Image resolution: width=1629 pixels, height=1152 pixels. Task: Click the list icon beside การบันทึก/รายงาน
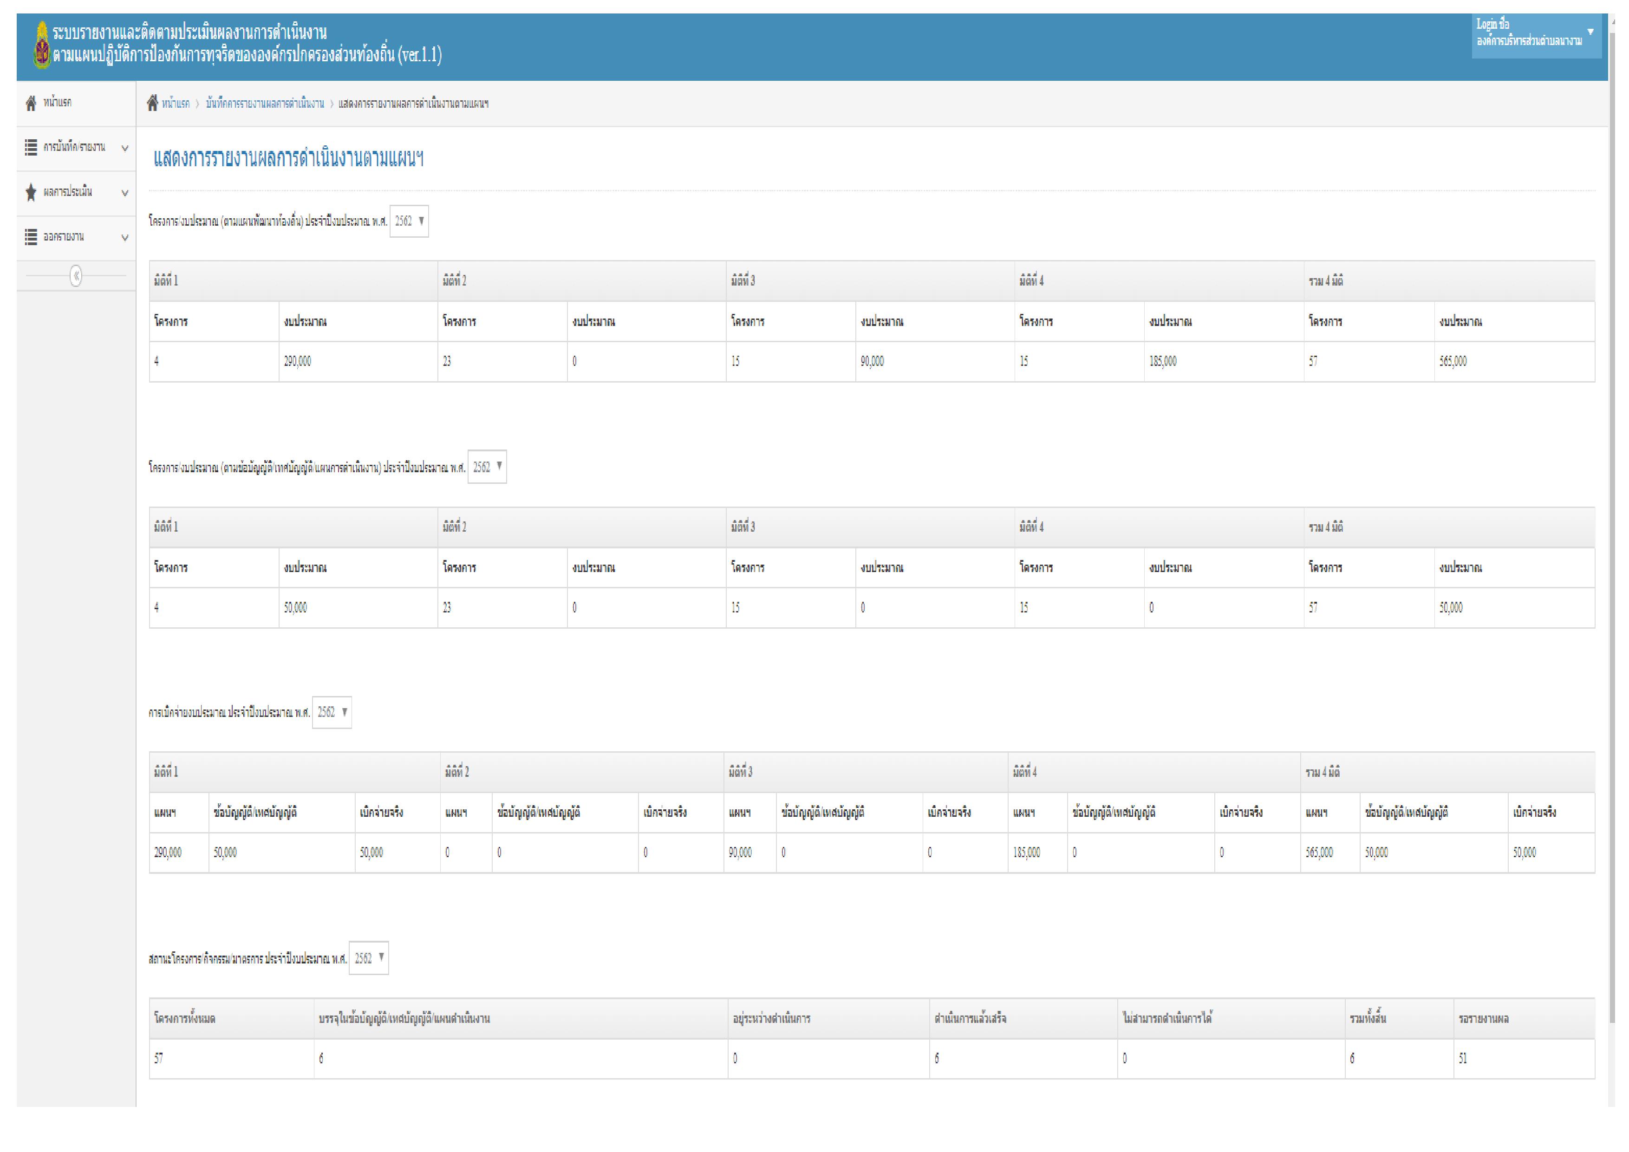tap(31, 148)
